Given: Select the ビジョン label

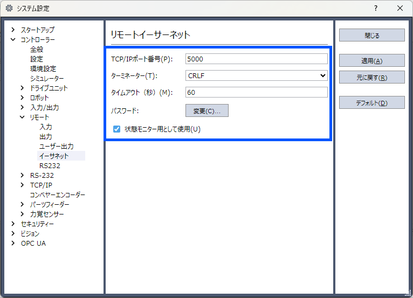Looking at the screenshot, I should point(30,233).
